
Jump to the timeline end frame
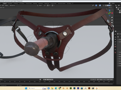(x=52, y=79)
